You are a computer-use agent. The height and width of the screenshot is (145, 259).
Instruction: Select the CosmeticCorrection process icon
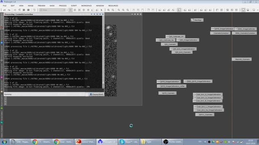pos(220,33)
